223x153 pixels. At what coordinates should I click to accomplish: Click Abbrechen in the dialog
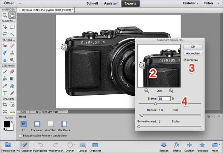193,53
